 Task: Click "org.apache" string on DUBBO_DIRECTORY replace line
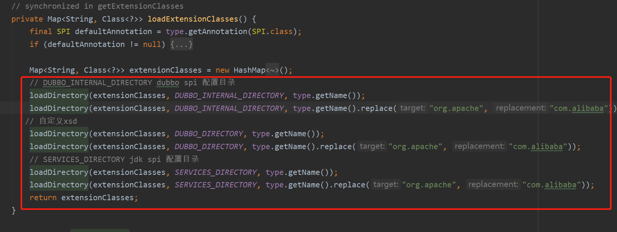(415, 146)
